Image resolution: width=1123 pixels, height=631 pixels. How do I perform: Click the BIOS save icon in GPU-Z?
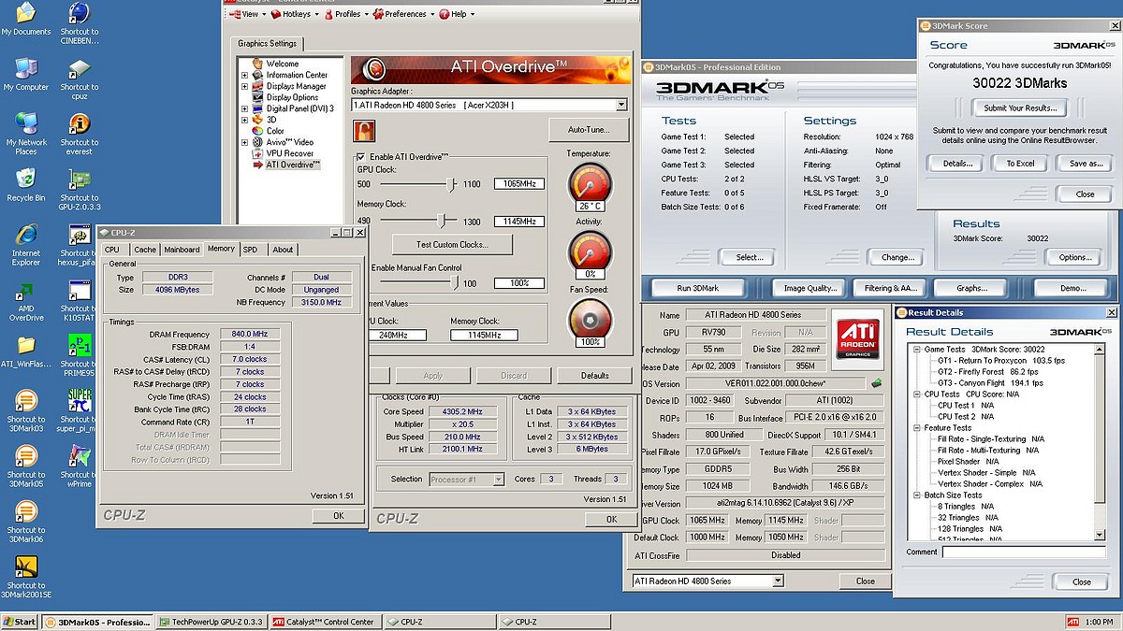(x=877, y=382)
